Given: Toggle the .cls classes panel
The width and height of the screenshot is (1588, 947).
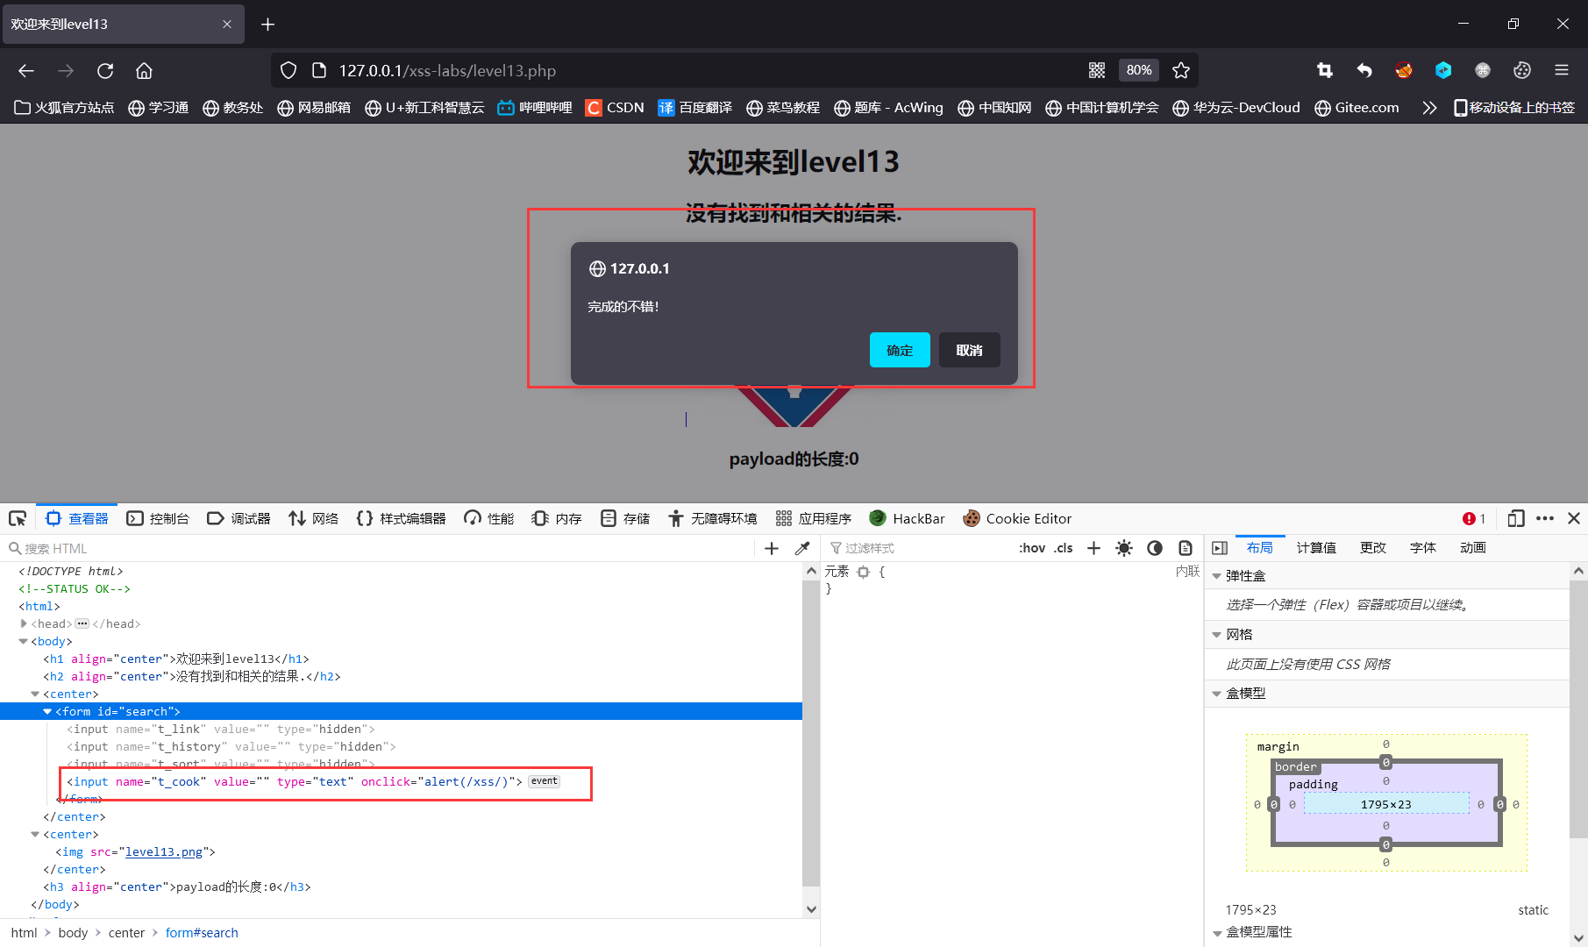Looking at the screenshot, I should (1064, 548).
